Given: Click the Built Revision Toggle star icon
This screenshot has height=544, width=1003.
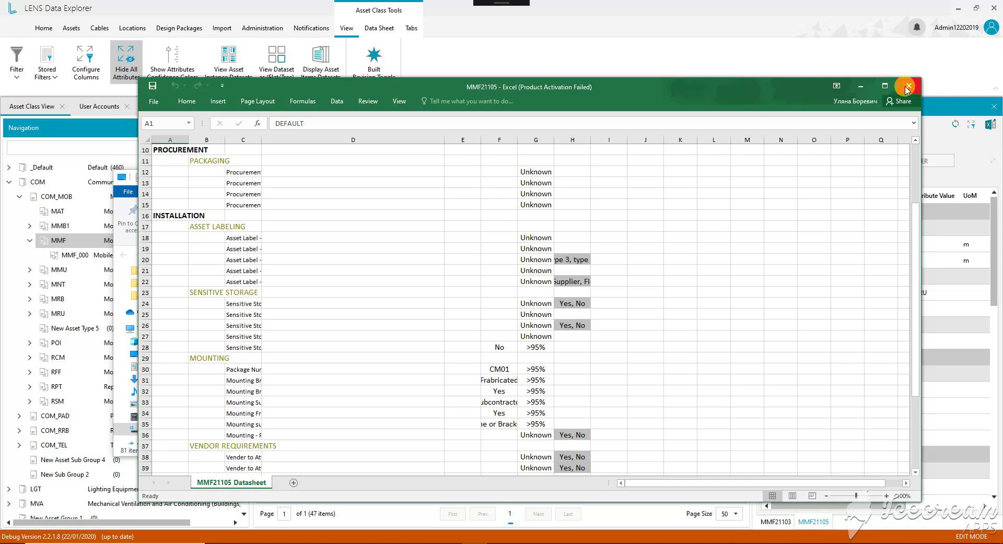Looking at the screenshot, I should (x=374, y=54).
